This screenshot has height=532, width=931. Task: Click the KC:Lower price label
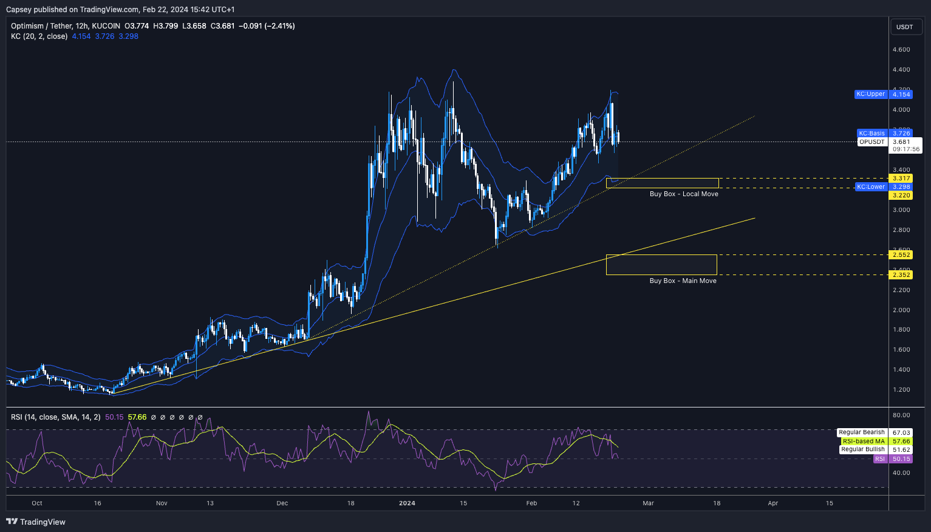(x=870, y=186)
